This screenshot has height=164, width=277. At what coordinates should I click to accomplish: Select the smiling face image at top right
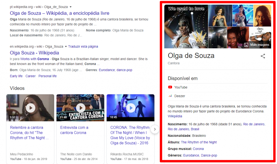click(x=262, y=15)
